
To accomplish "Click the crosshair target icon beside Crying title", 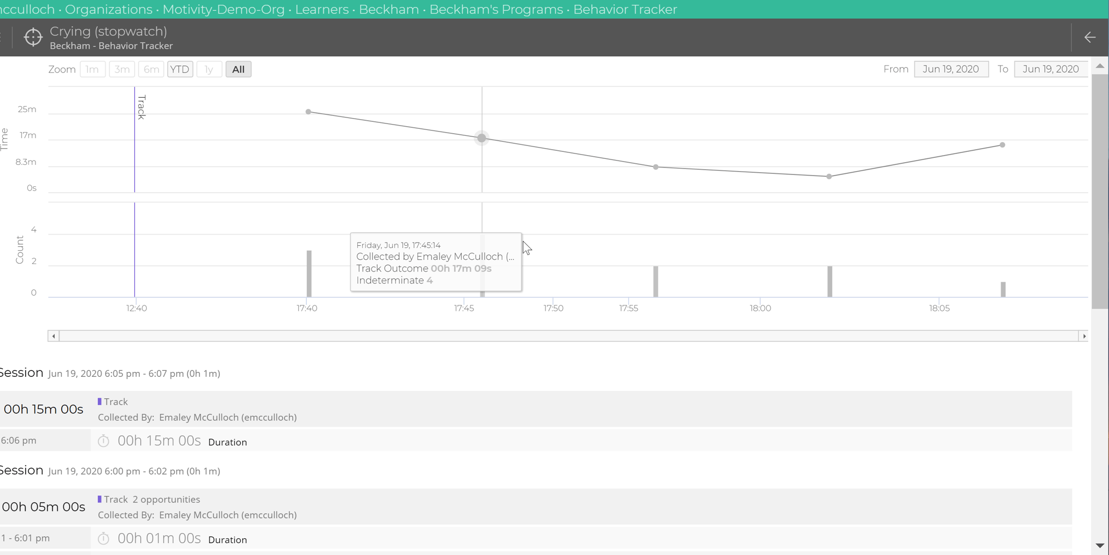I will tap(33, 37).
